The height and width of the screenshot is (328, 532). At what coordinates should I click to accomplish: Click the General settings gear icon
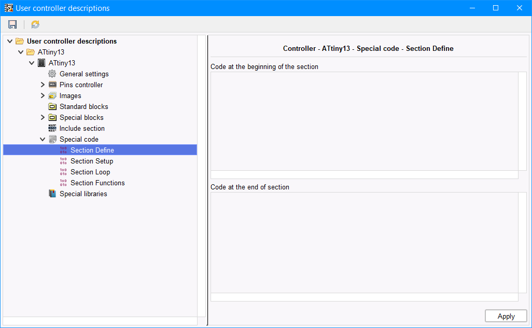[x=52, y=74]
